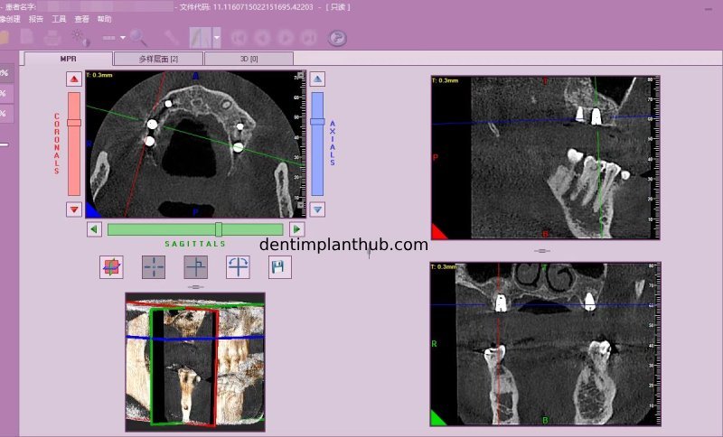This screenshot has height=437, width=723.
Task: Go to next slice button
Action: [x=286, y=38]
